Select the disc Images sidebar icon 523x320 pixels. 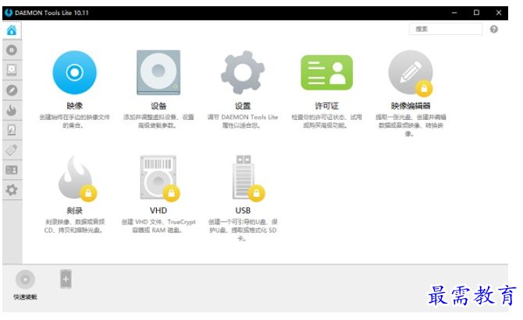[x=12, y=51]
